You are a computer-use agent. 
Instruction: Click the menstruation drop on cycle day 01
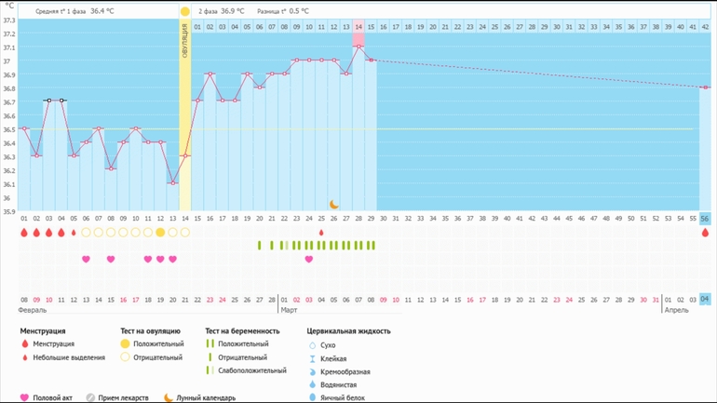click(24, 233)
